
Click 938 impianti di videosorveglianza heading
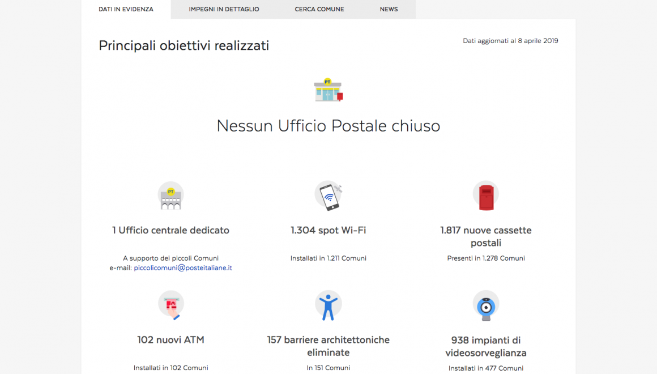[486, 346]
